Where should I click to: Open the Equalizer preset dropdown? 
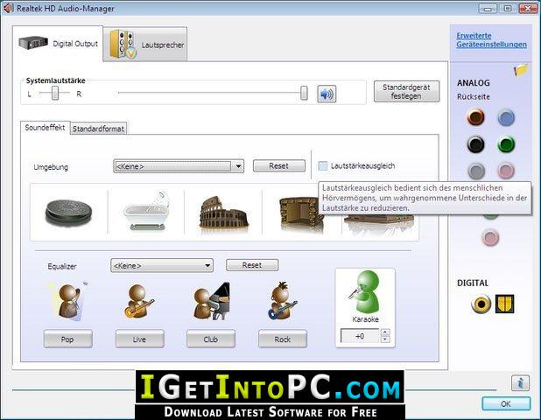coord(161,265)
